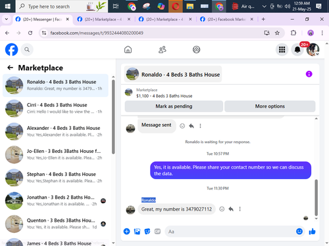This screenshot has width=329, height=246.
Task: Select the Jonathan conversation in the list
Action: [55, 201]
